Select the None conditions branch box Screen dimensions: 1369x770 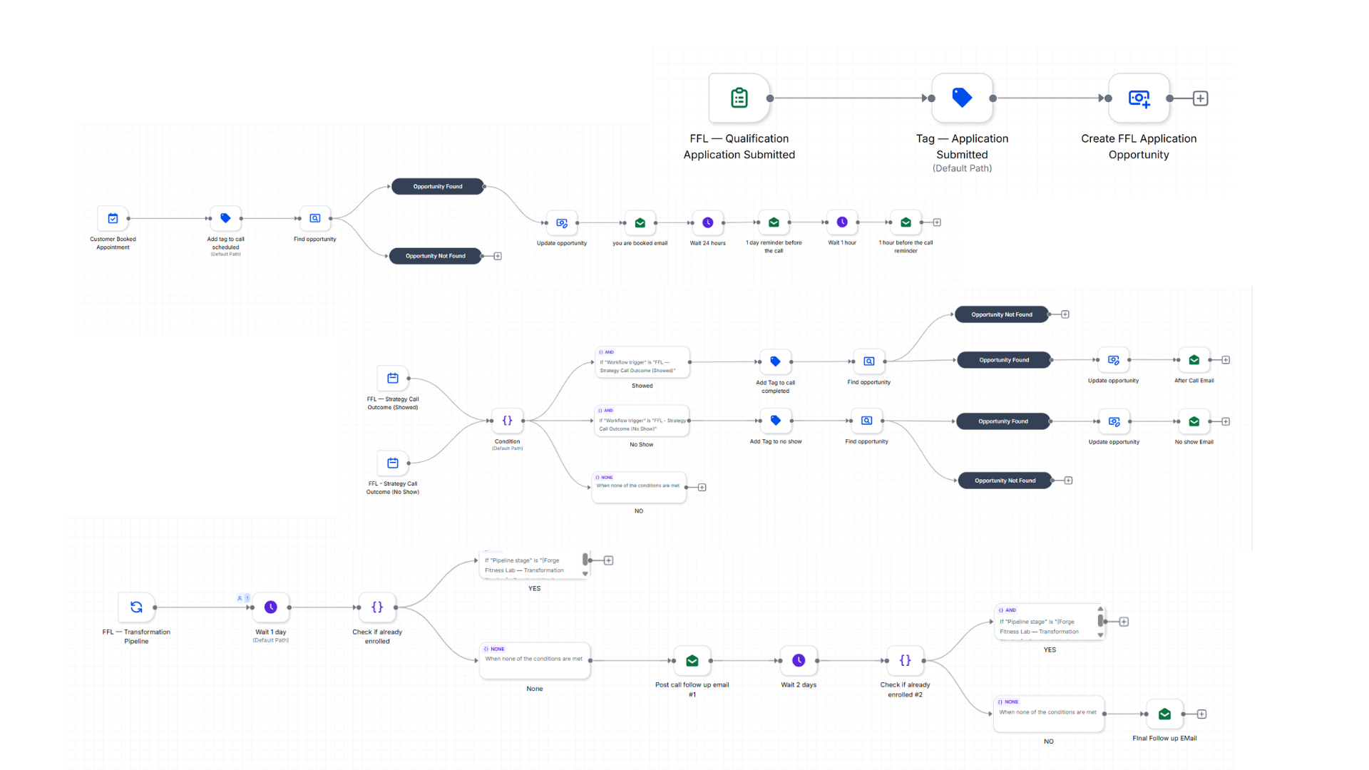535,661
